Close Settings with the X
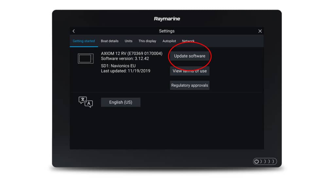Viewport: 335px width, 188px height. coord(260,31)
